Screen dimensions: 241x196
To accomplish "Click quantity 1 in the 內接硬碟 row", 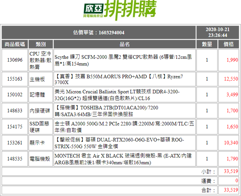I will click(207, 111).
